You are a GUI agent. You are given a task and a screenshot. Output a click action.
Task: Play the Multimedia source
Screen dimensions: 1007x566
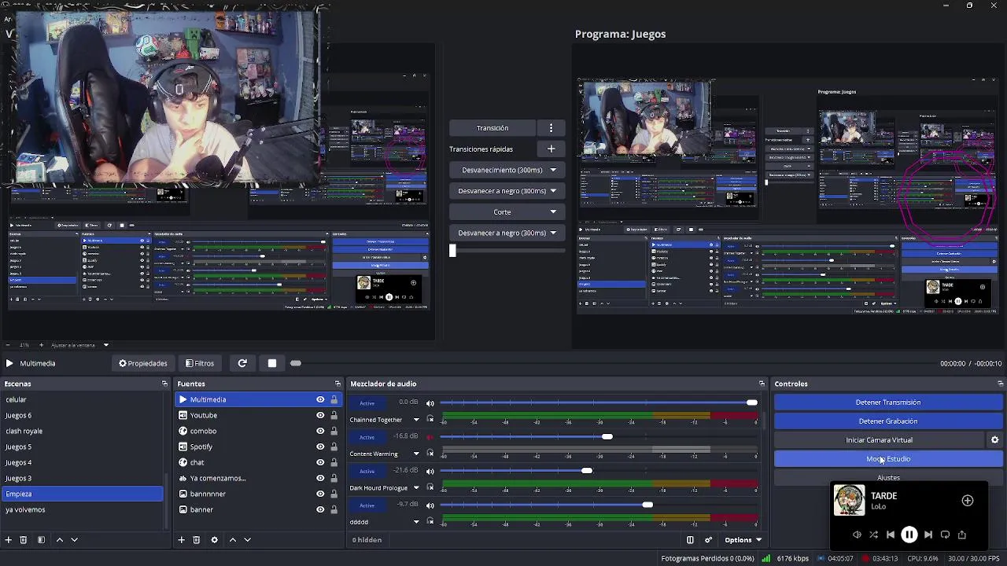pyautogui.click(x=9, y=363)
